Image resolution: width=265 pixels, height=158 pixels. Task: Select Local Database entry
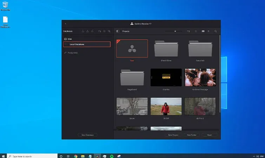pyautogui.click(x=87, y=44)
